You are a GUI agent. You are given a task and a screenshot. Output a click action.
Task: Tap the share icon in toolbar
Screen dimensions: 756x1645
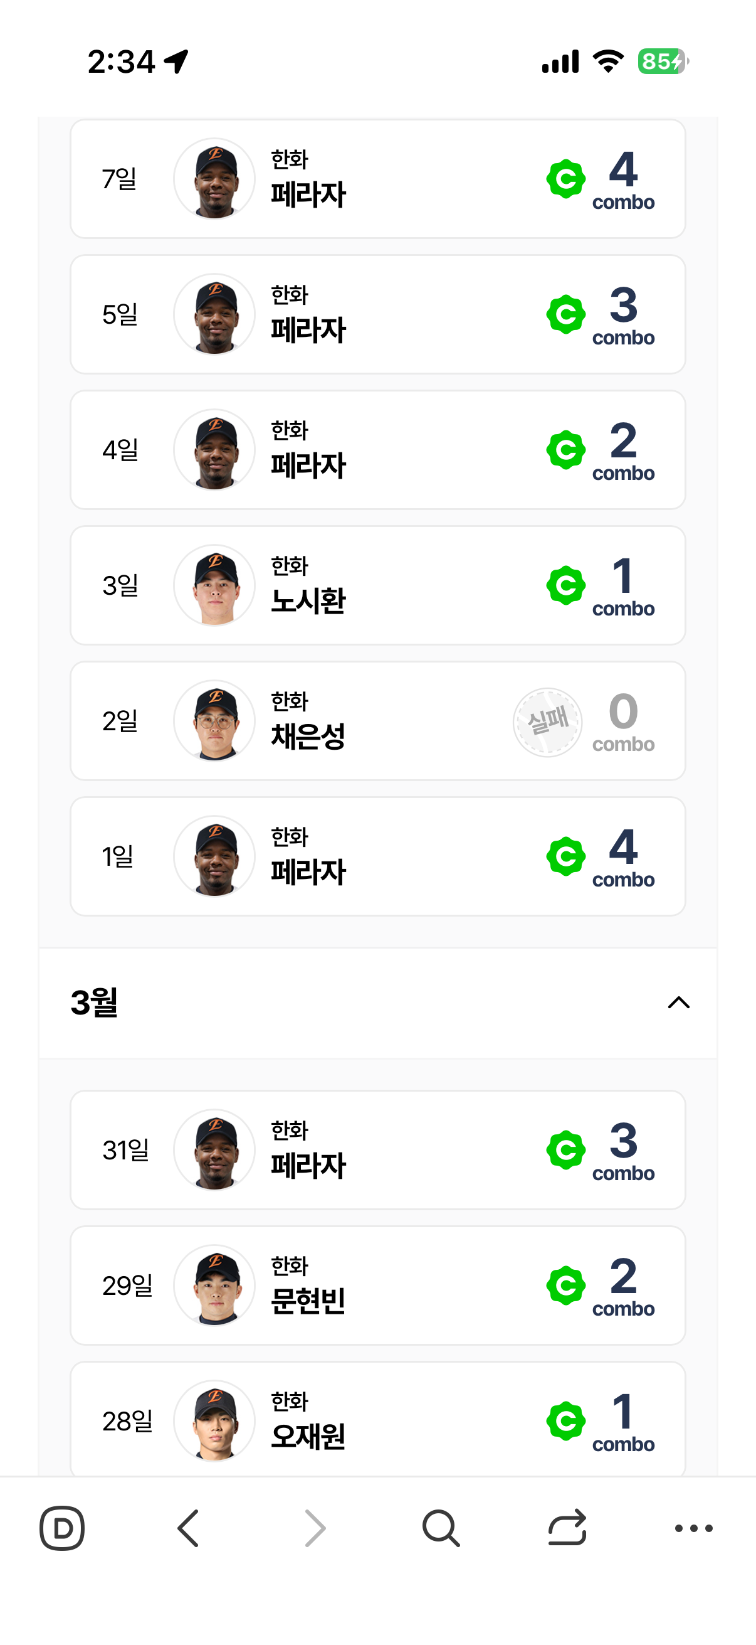567,1528
